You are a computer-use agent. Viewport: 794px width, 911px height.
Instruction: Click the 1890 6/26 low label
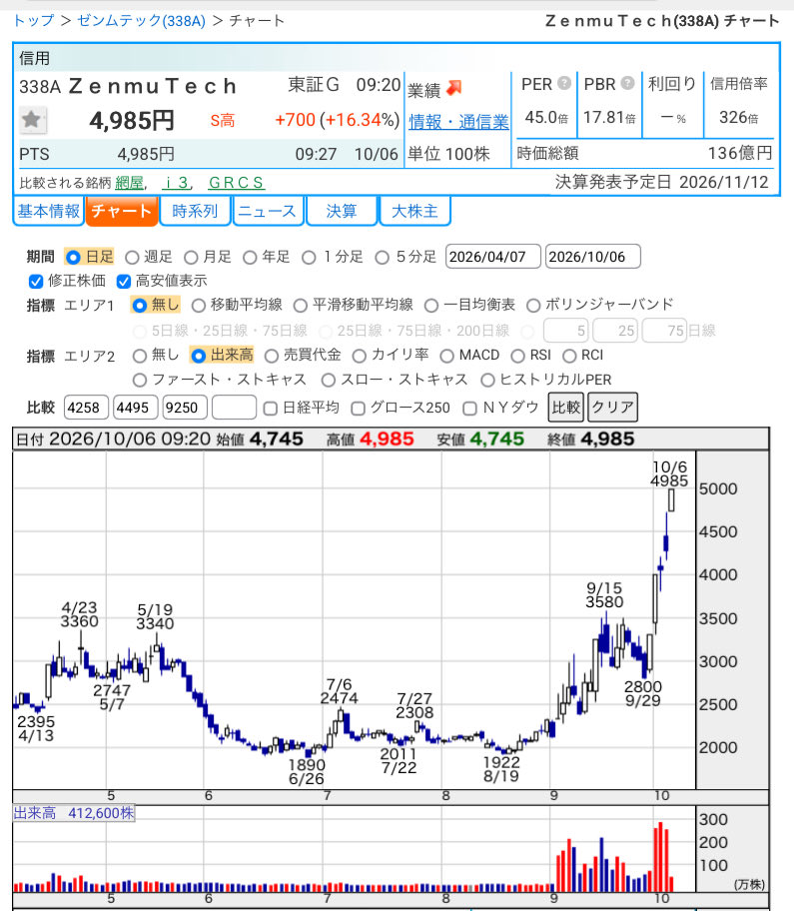coord(307,772)
